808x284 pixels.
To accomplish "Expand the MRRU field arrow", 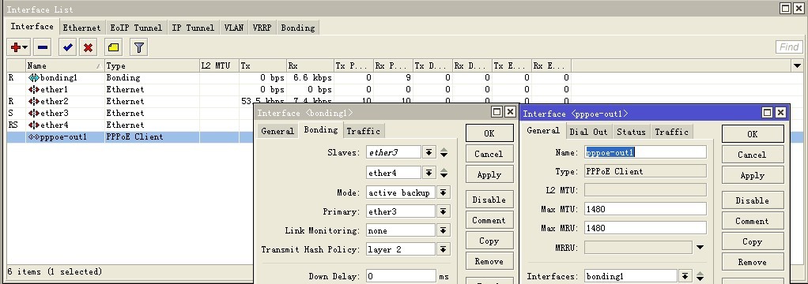I will point(700,248).
